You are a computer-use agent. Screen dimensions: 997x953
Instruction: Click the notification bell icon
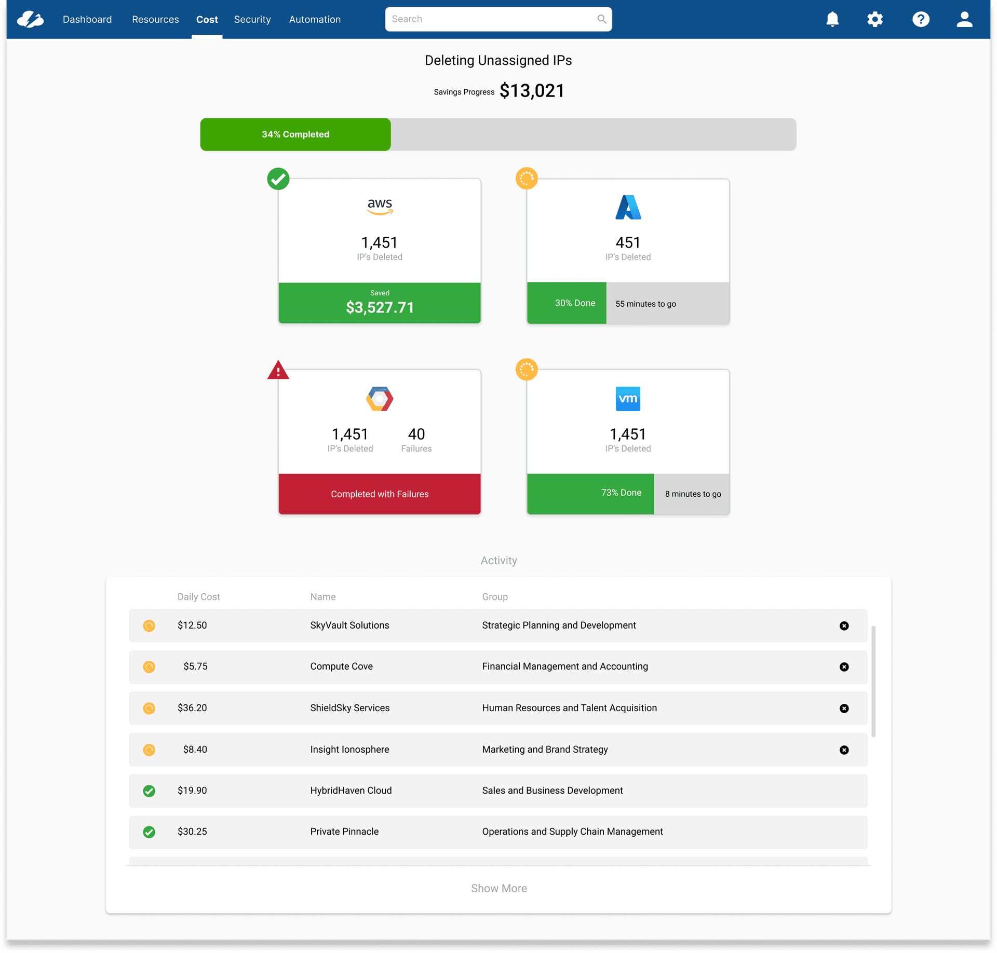832,19
